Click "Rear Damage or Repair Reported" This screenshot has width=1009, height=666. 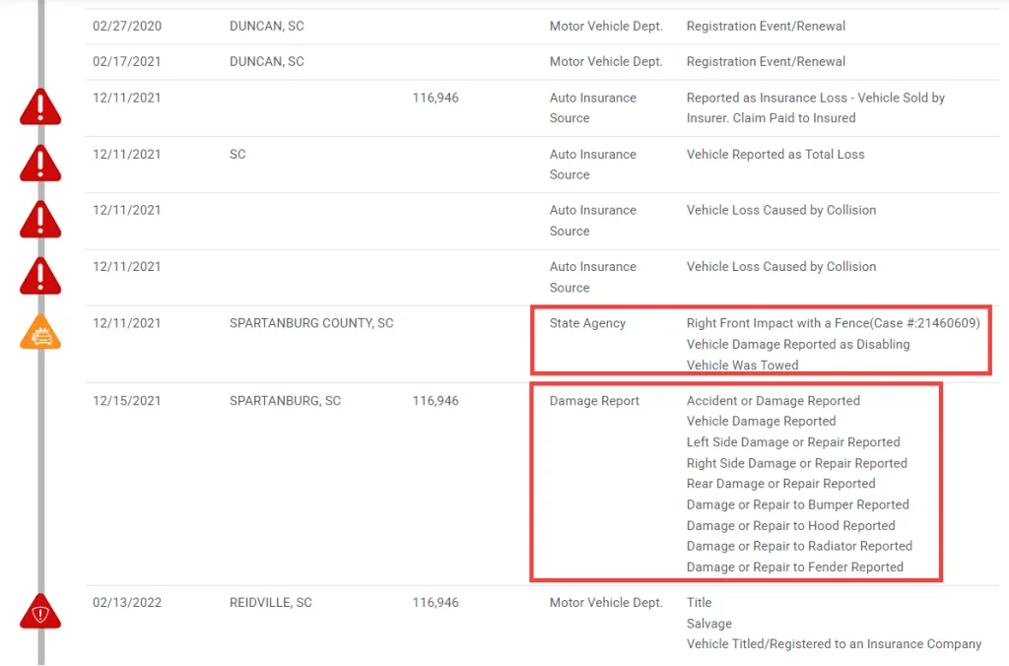click(x=781, y=484)
